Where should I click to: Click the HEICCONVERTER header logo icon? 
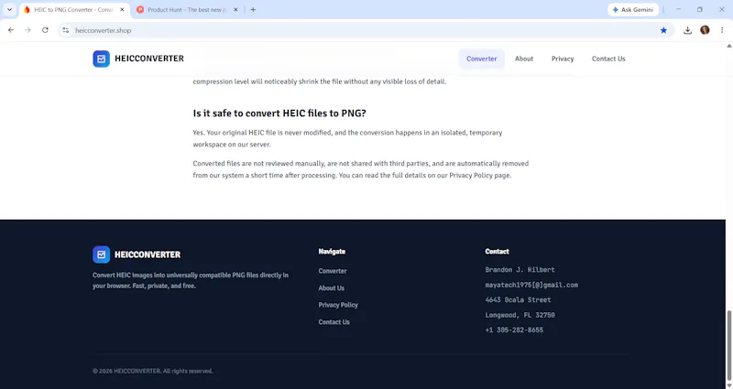(101, 59)
